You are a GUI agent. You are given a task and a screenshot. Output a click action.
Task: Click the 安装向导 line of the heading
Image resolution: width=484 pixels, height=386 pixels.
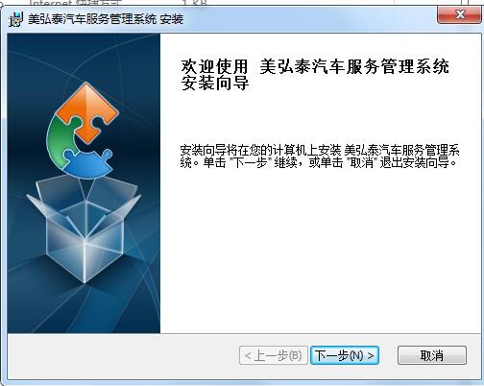click(215, 84)
